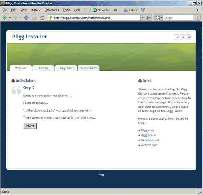Image resolution: width=203 pixels, height=195 pixels.
Task: Open the StumbleUpon All topics dropdown
Action: coord(116,10)
